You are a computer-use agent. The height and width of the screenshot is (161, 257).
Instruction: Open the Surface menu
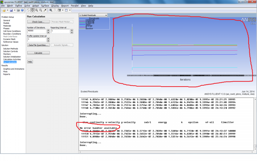(x=45, y=5)
